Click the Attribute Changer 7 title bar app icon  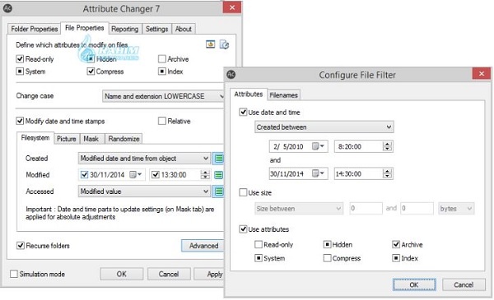pyautogui.click(x=7, y=8)
